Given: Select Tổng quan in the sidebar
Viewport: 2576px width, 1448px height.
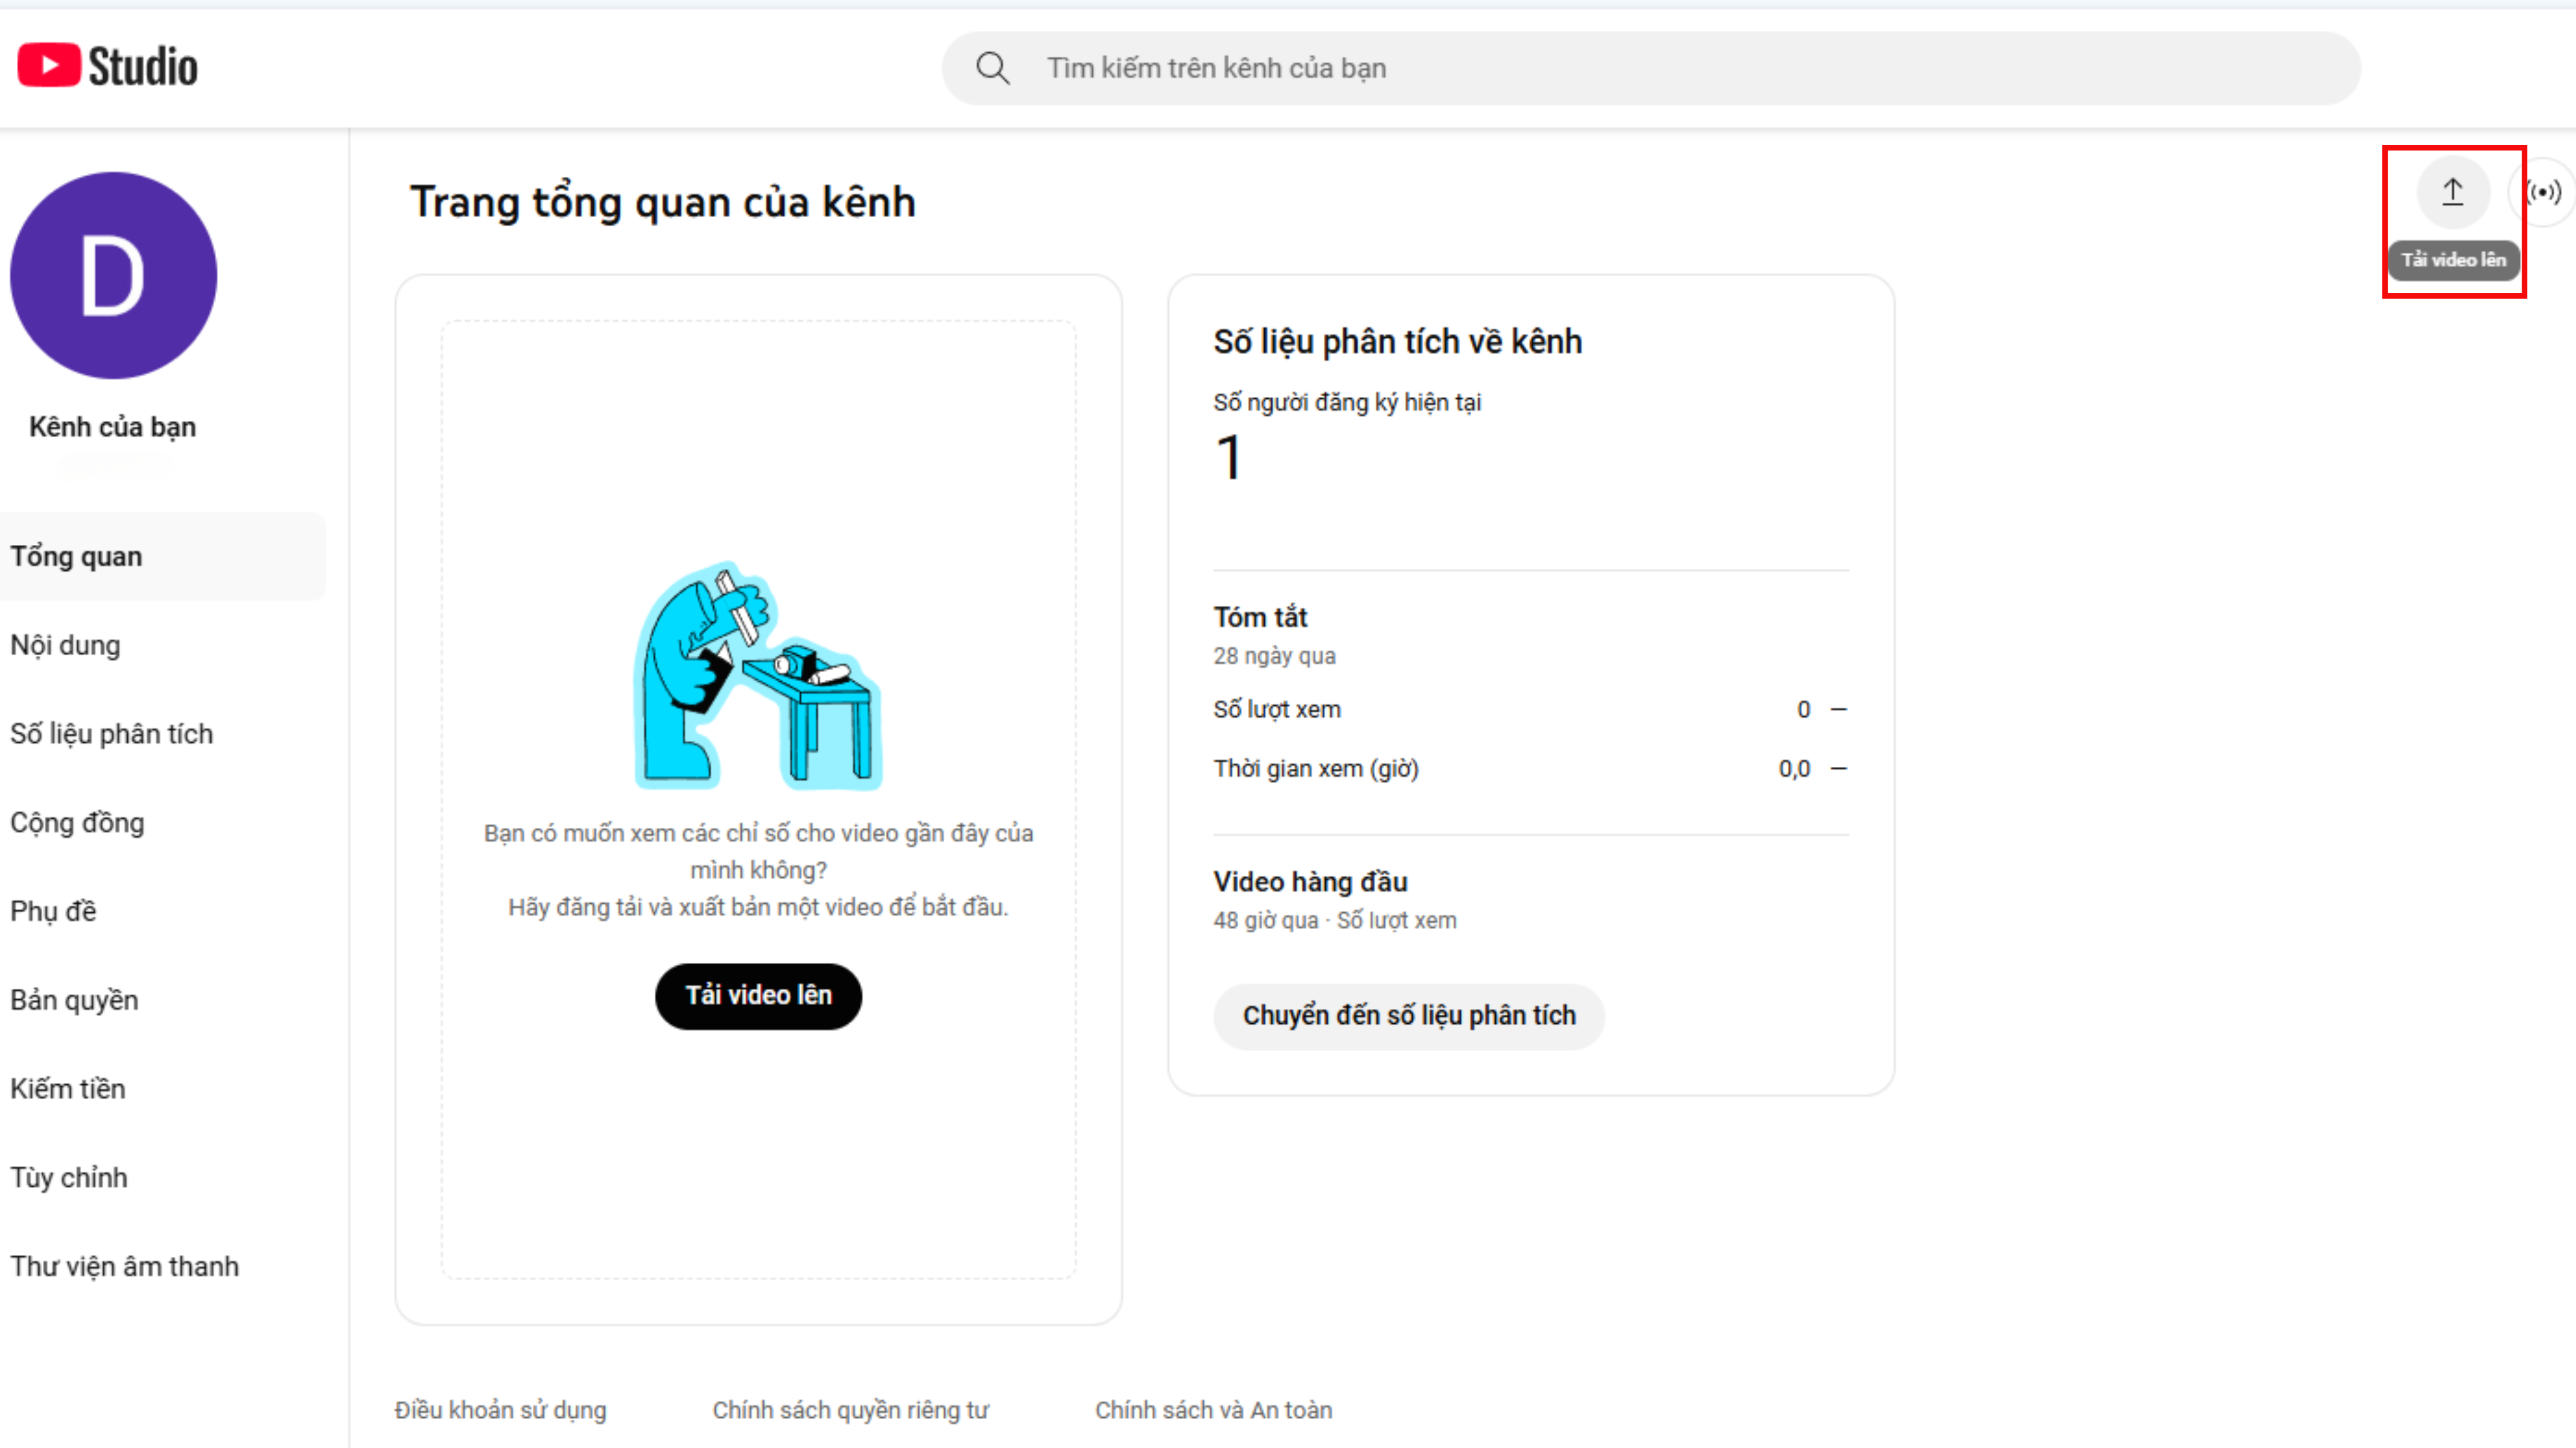Looking at the screenshot, I should 76,556.
